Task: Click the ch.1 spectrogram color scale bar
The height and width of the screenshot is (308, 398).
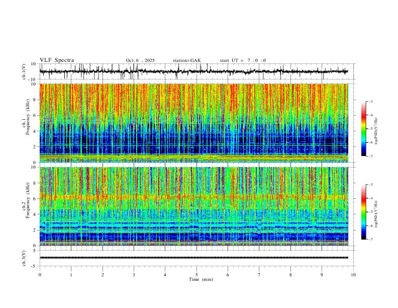Action: point(363,129)
